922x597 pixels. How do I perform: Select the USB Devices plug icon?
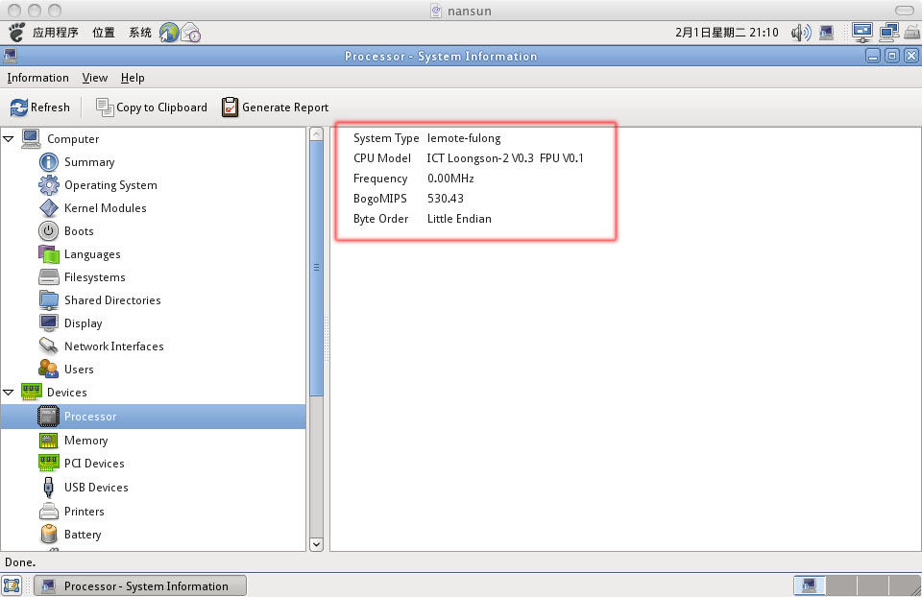[48, 488]
